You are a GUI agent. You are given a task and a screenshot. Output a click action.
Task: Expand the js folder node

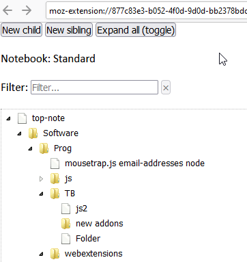[41, 179]
